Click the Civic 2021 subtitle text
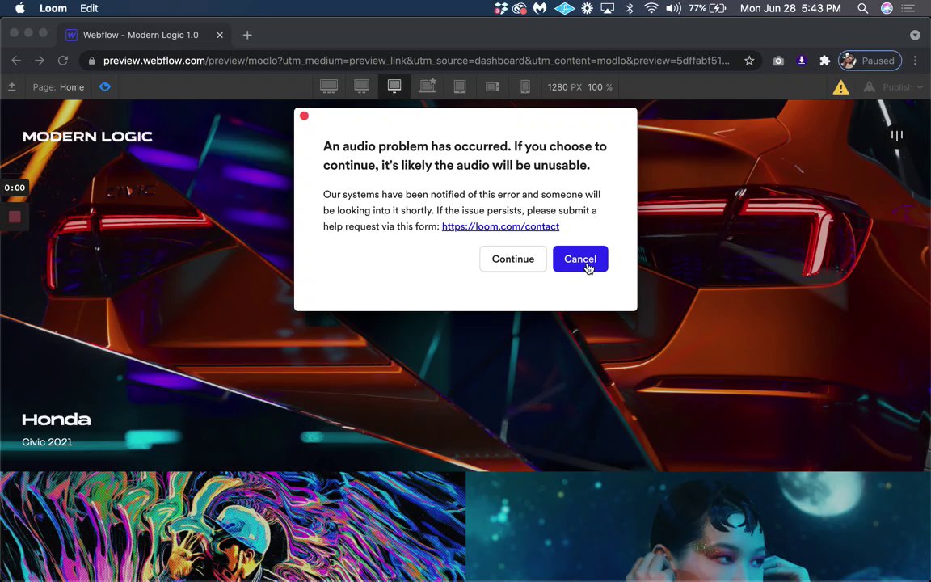 [47, 442]
